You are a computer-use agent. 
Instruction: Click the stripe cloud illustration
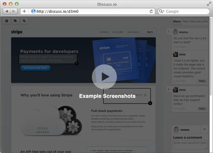[x=51, y=121]
